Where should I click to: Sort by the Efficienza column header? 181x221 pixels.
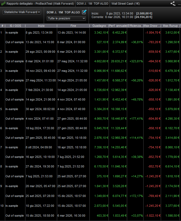tap(135, 26)
